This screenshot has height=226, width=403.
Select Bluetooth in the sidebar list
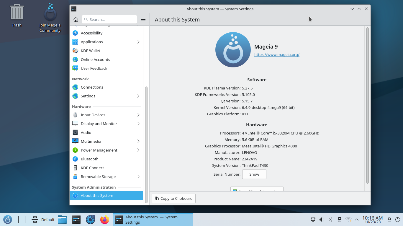(106, 159)
